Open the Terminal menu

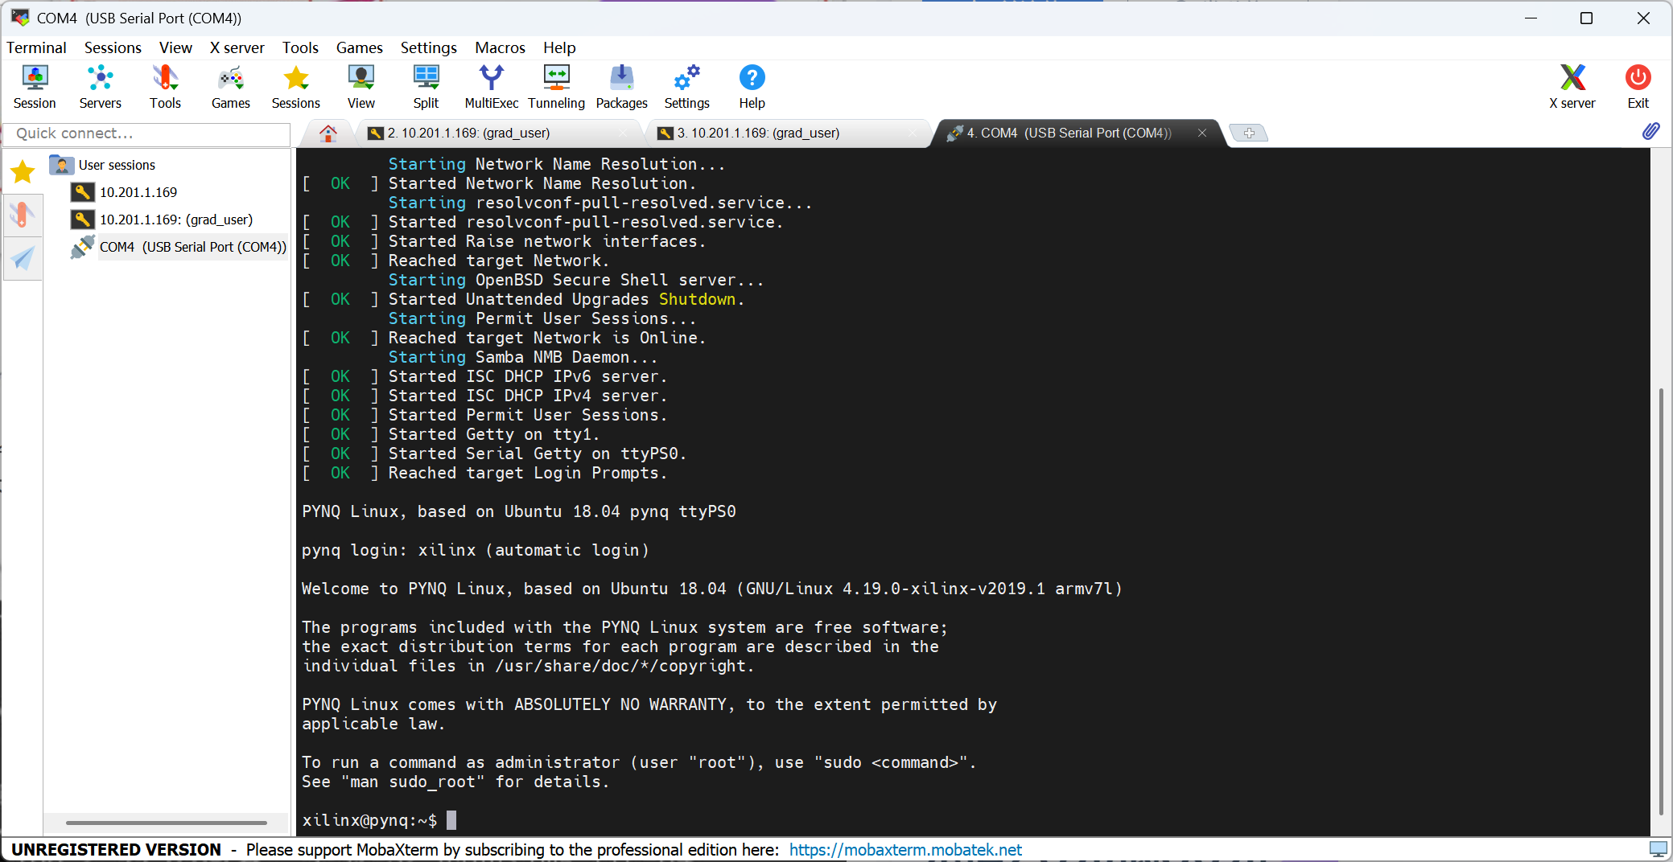[x=36, y=47]
